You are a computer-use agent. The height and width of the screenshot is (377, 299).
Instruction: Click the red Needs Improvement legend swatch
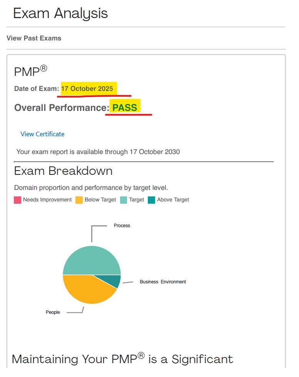[x=17, y=200]
